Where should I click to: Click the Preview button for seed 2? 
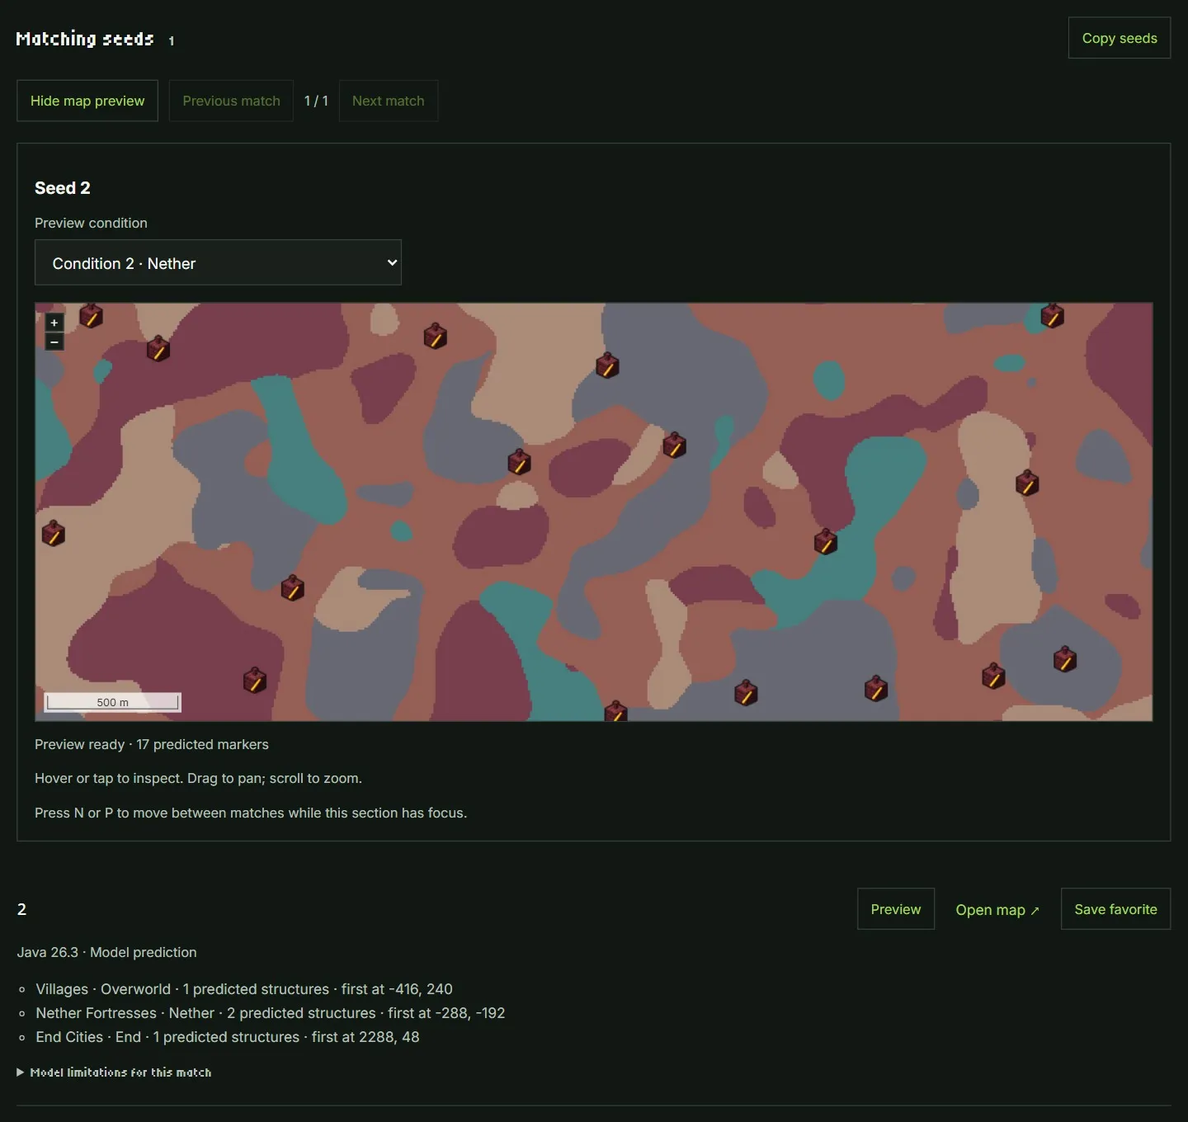pos(896,909)
